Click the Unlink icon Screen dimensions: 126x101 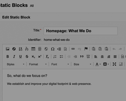[79, 49]
